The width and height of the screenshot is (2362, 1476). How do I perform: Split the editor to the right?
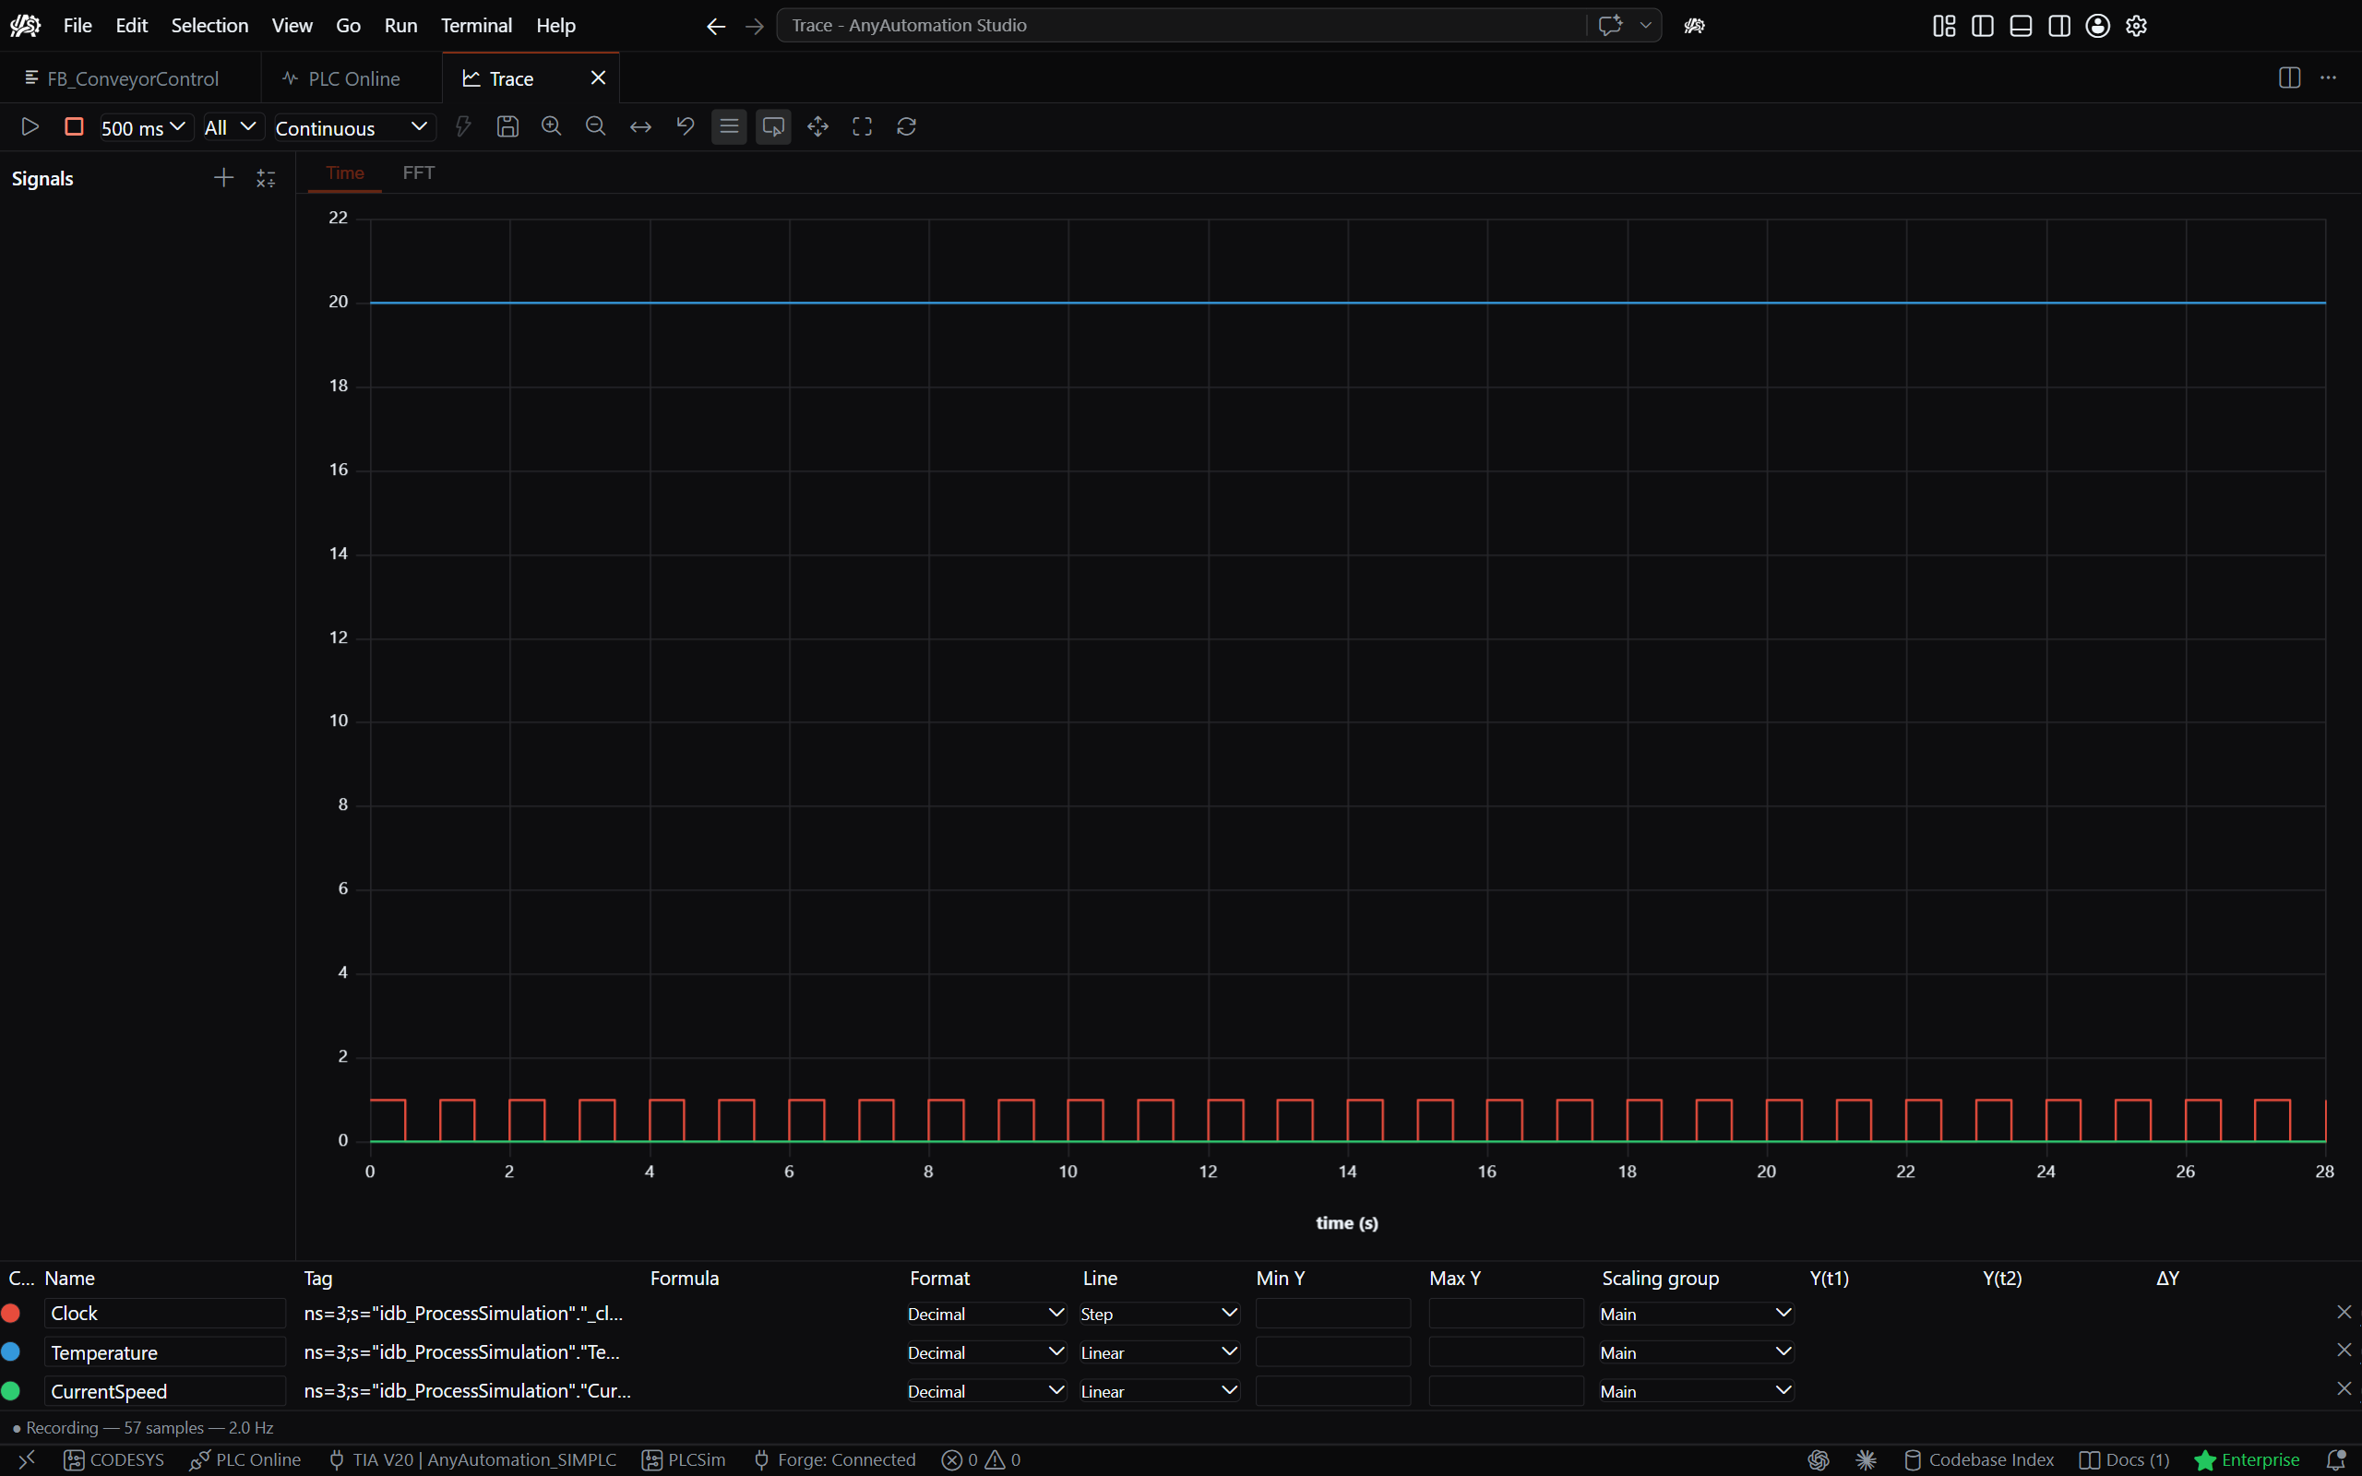(2289, 78)
